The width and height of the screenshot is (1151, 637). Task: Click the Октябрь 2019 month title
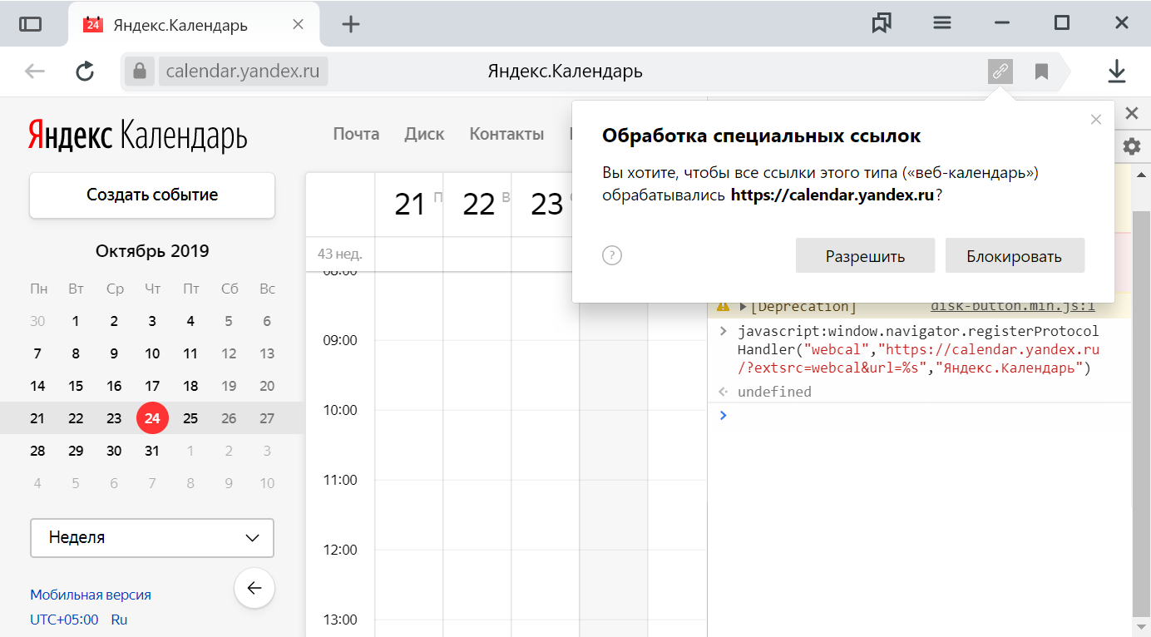point(152,251)
